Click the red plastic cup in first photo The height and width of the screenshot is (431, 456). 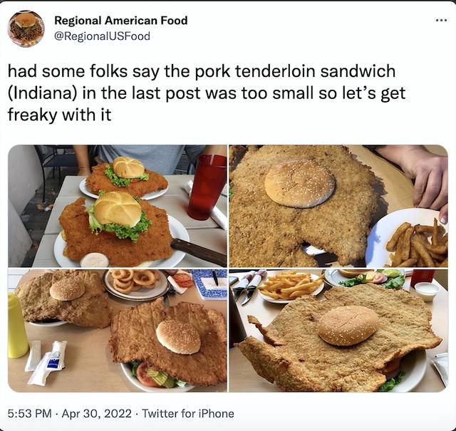click(x=207, y=187)
